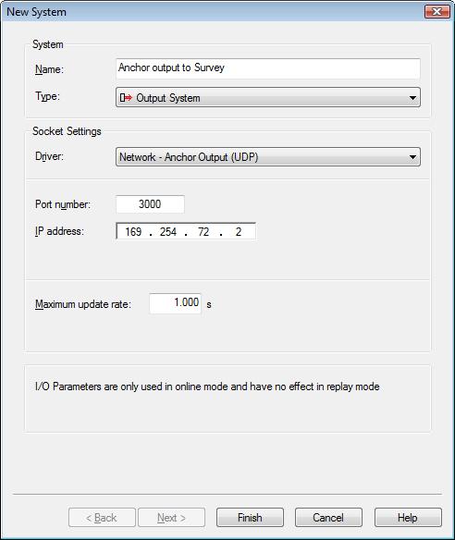Screen dimensions: 455x540
Task: Click the Name field containing Anchor output to Survey
Action: tap(268, 68)
